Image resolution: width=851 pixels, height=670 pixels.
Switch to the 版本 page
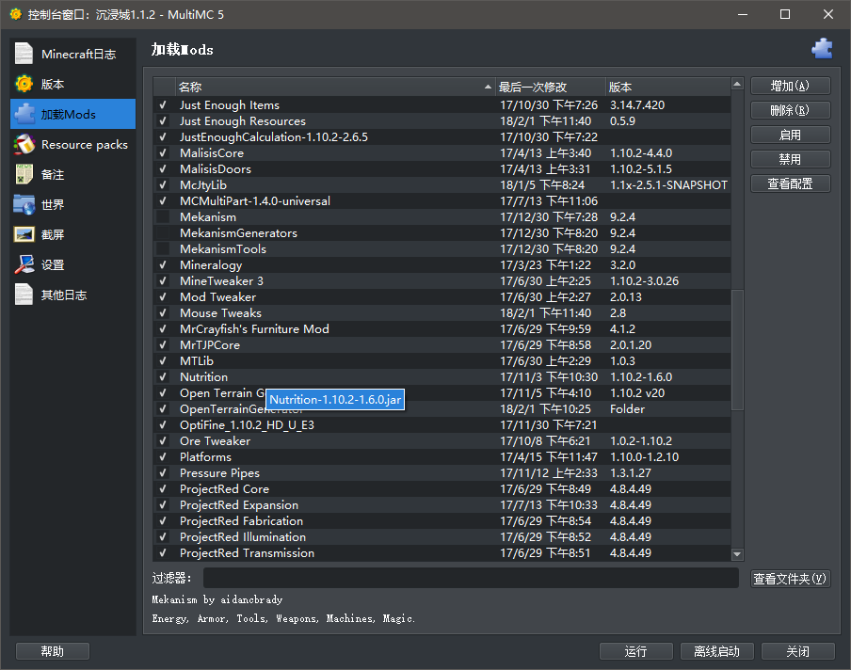(x=72, y=84)
